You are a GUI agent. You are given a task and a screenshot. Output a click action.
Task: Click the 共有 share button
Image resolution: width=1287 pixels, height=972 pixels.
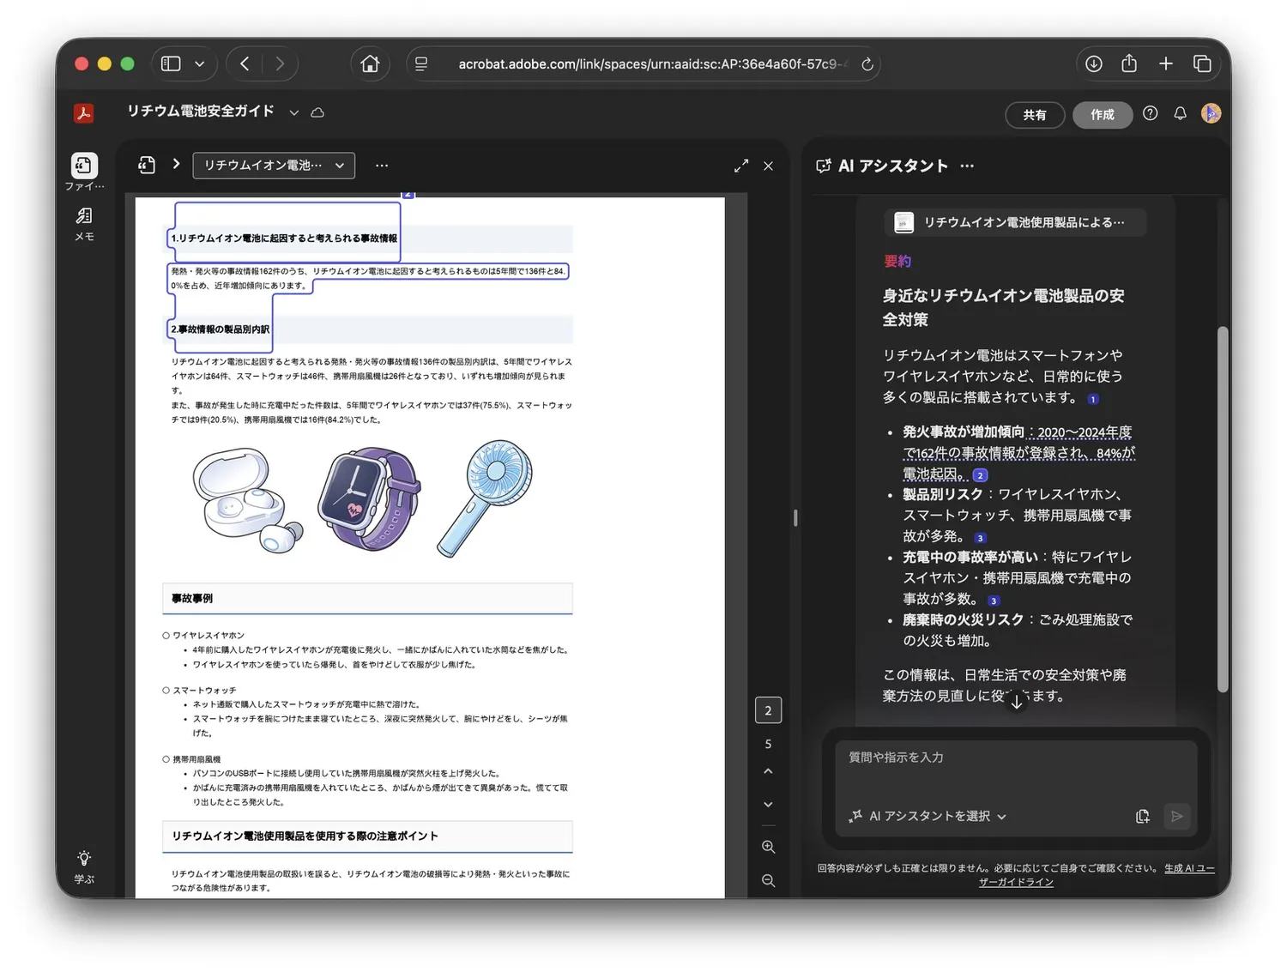[1035, 114]
